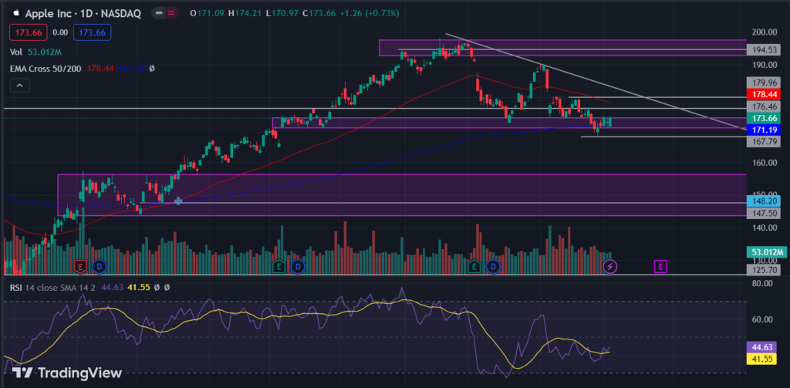The width and height of the screenshot is (790, 388).
Task: Open the purple E upcoming earnings marker
Action: [x=660, y=266]
